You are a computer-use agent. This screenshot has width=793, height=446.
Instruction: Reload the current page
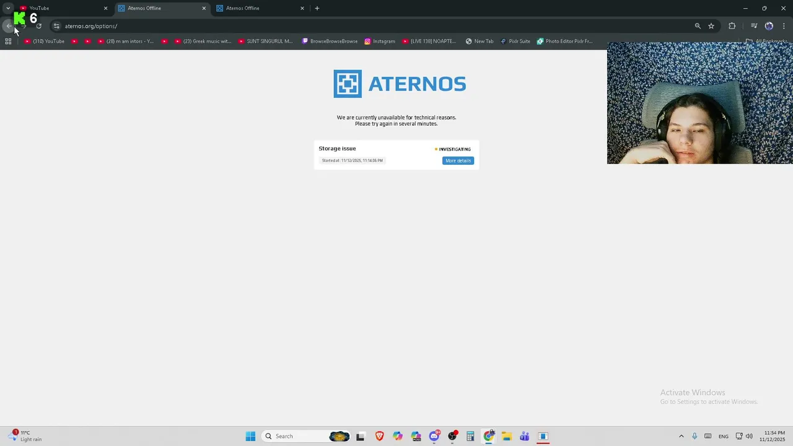tap(38, 26)
